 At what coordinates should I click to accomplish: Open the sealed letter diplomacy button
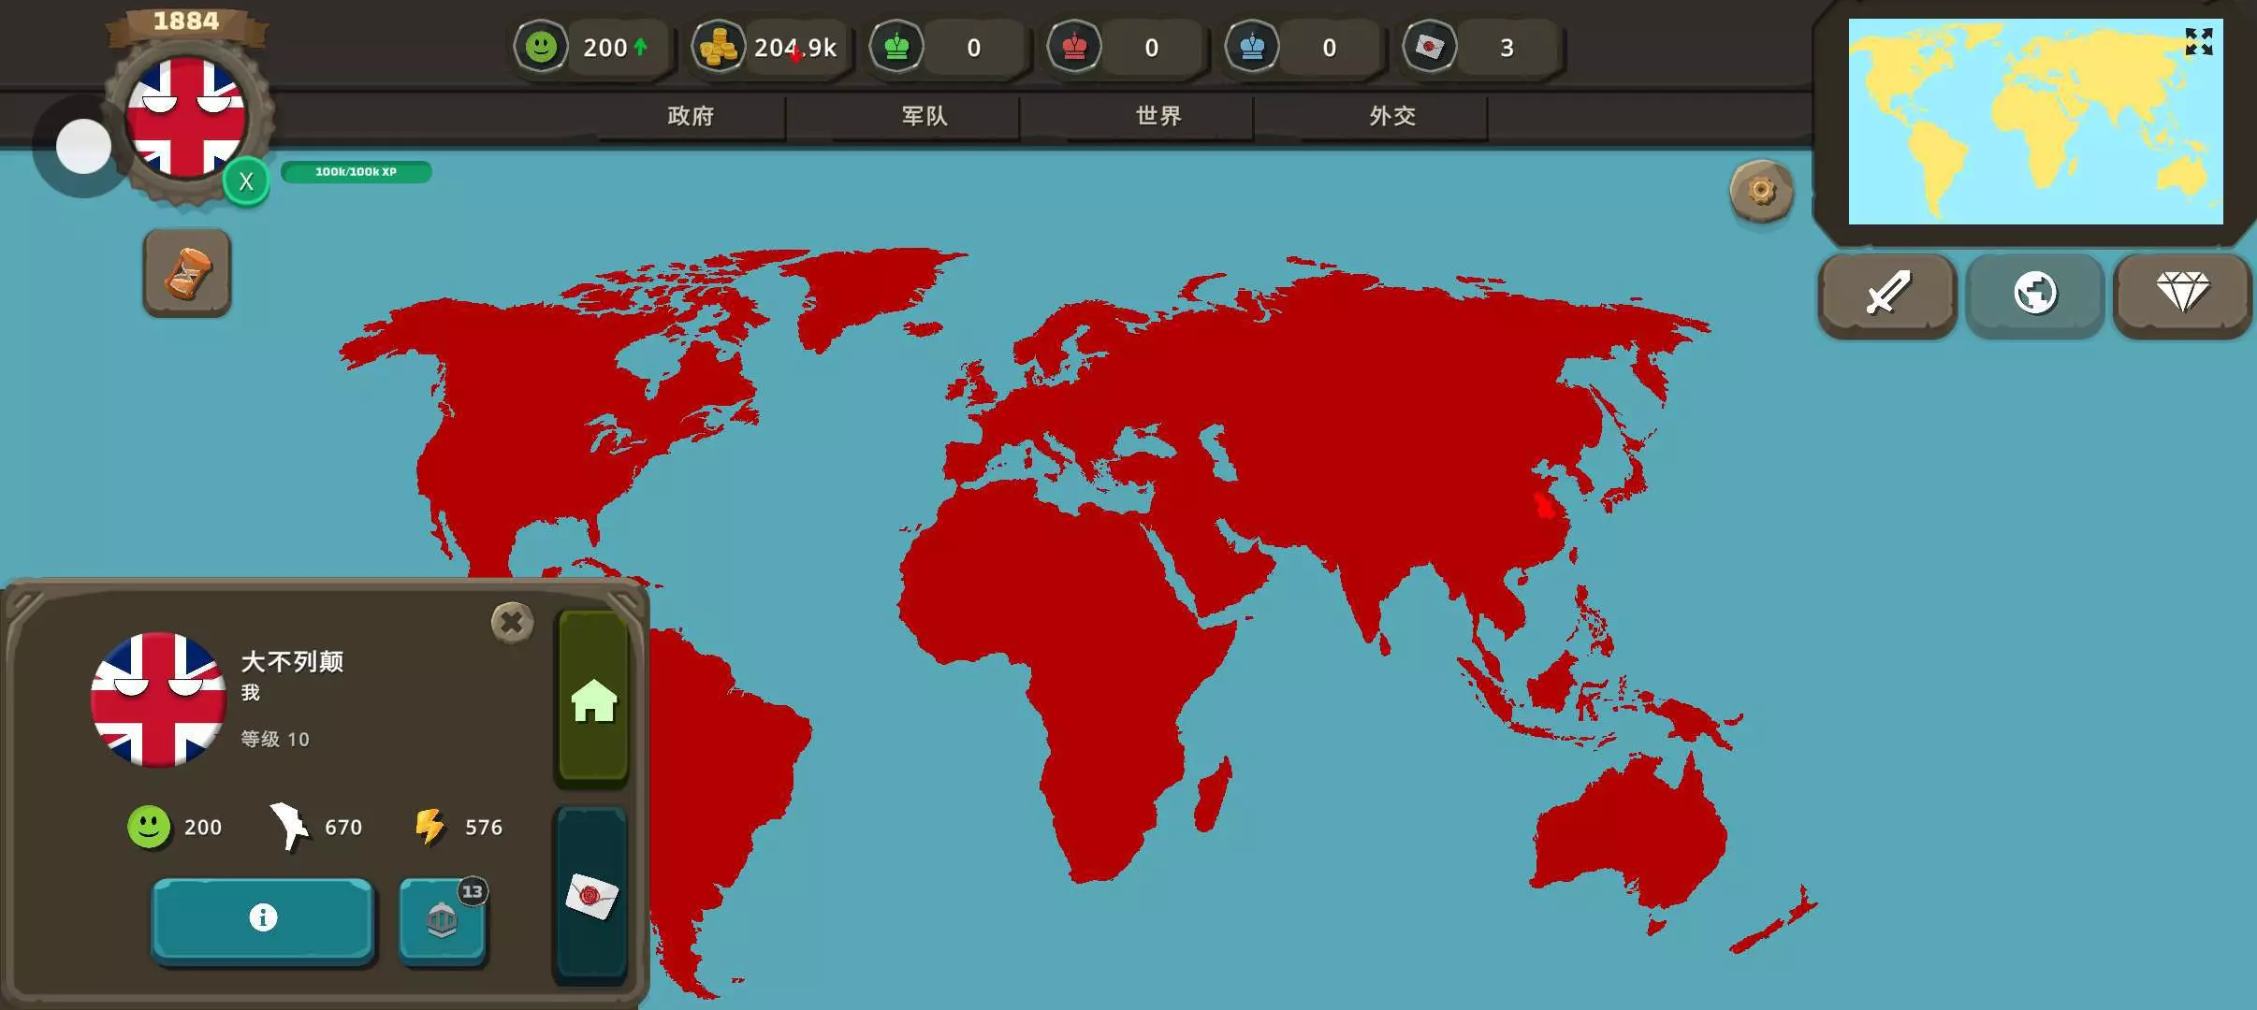click(x=591, y=896)
